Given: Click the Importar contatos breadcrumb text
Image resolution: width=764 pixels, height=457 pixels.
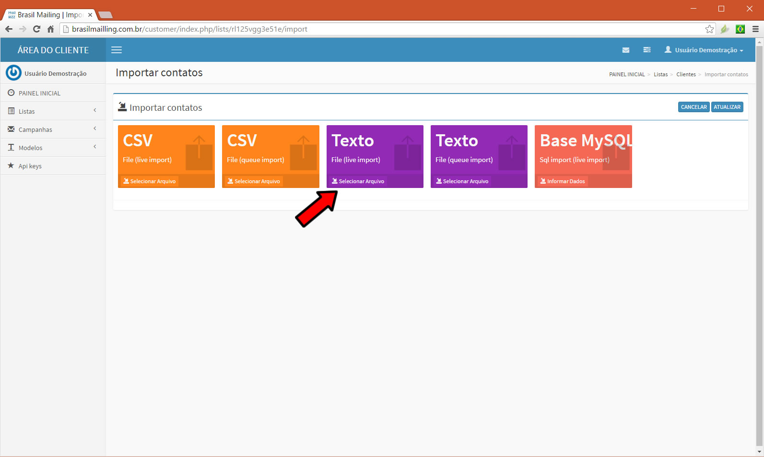Looking at the screenshot, I should [726, 74].
